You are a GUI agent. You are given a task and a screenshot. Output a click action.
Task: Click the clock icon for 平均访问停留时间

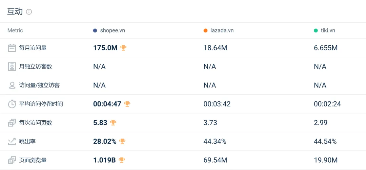[x=12, y=104]
